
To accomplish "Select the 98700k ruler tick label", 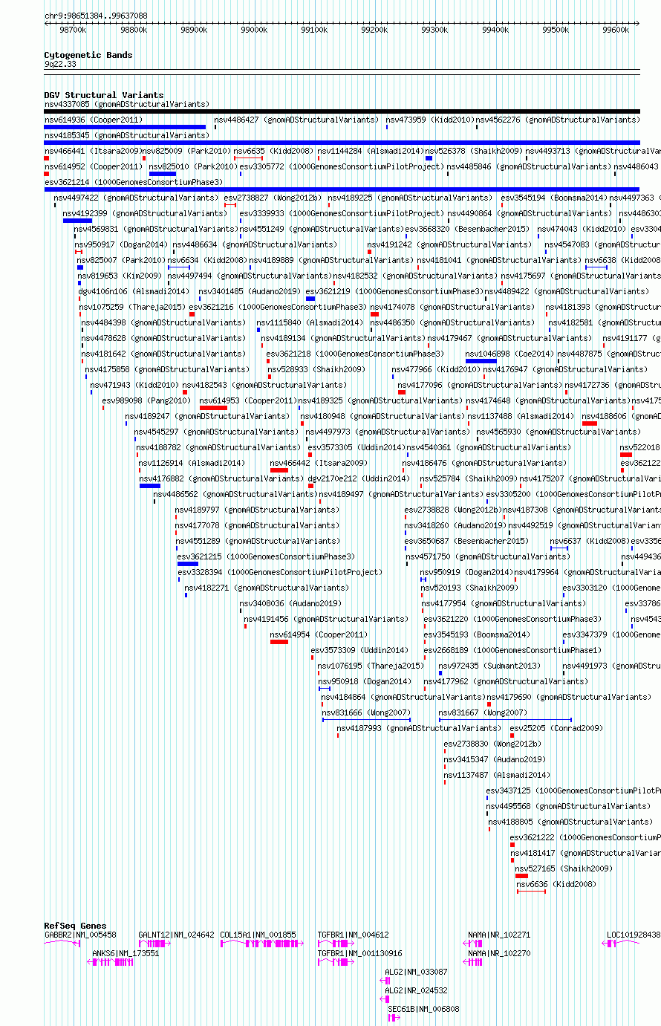I will 73,30.
